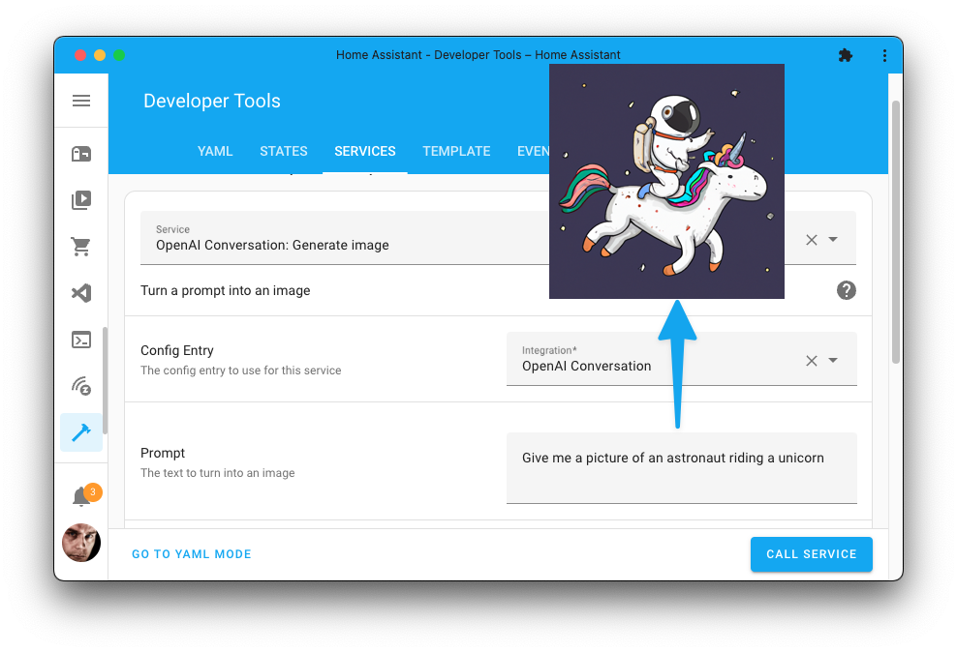Launch Studio Code Server from sidebar
The width and height of the screenshot is (957, 652).
coord(81,293)
